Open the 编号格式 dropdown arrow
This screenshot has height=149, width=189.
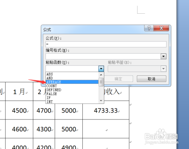tap(163, 56)
